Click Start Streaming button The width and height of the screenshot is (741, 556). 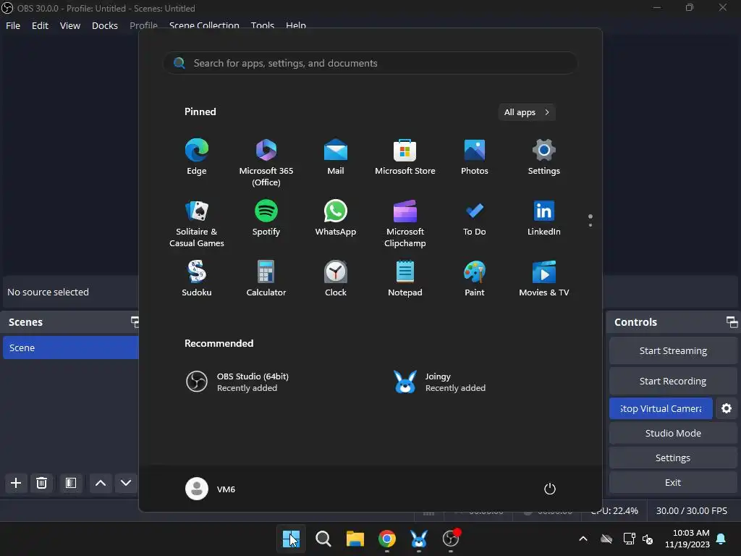tap(673, 351)
